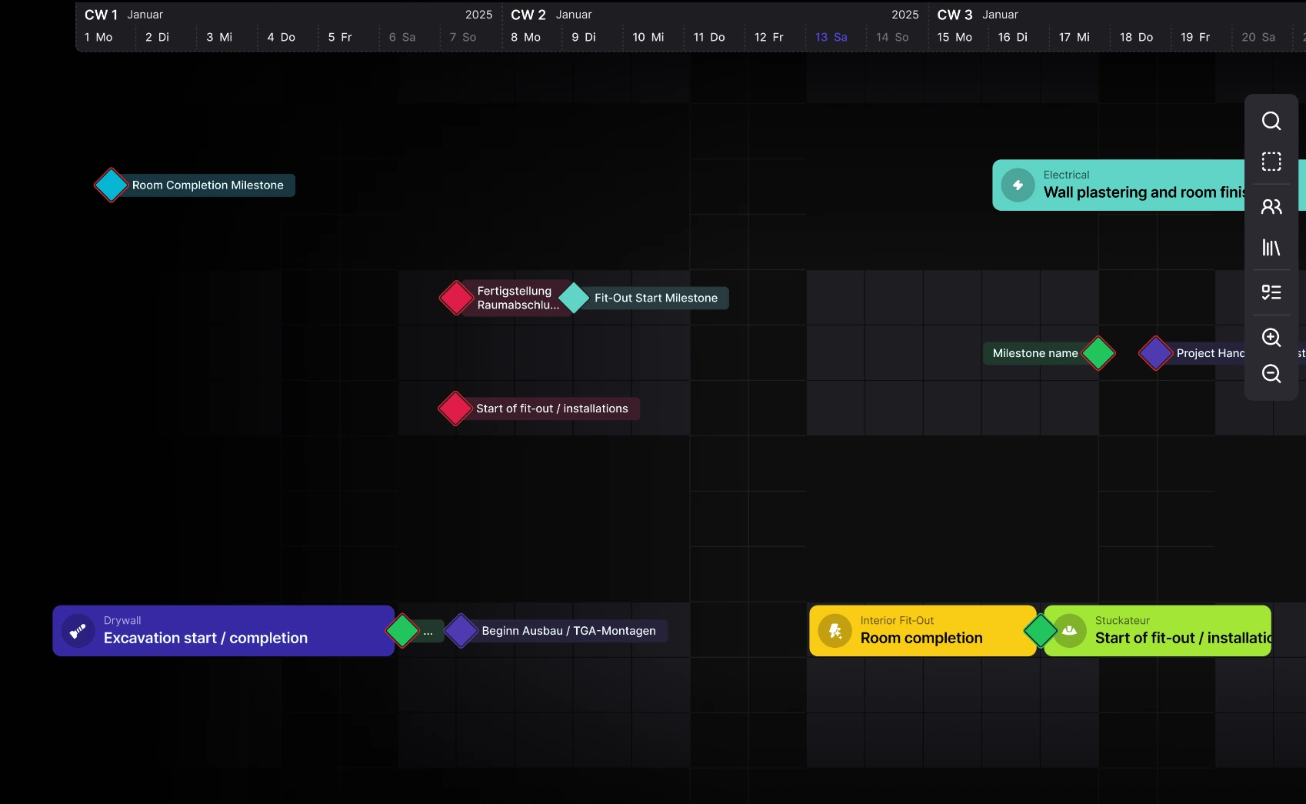Select the CW 1 calendar week header
Screen dimensions: 1306x804
[101, 15]
